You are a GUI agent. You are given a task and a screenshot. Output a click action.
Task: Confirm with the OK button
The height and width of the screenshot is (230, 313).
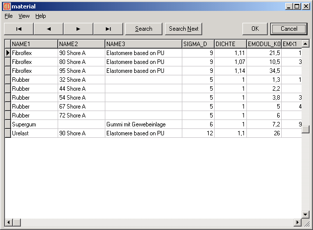click(255, 29)
